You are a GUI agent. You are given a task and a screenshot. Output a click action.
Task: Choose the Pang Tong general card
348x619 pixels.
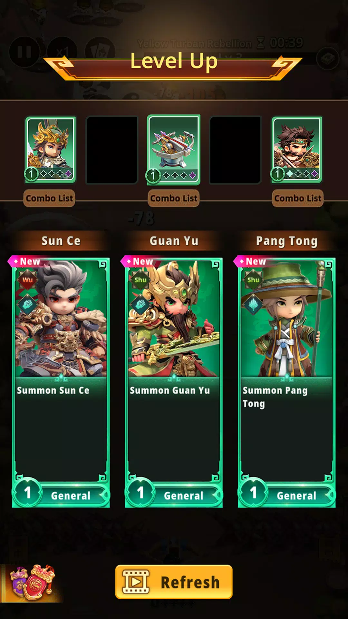click(286, 383)
